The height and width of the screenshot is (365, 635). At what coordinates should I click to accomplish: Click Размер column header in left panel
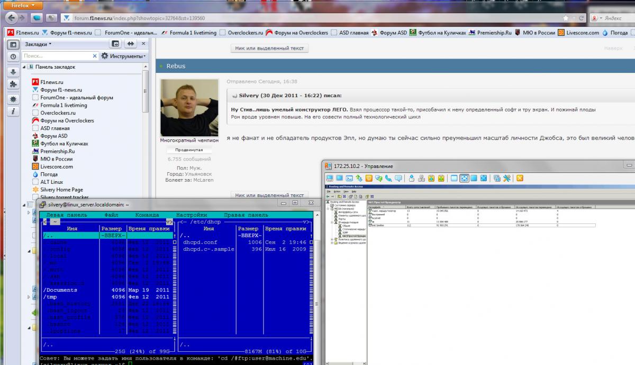point(111,229)
